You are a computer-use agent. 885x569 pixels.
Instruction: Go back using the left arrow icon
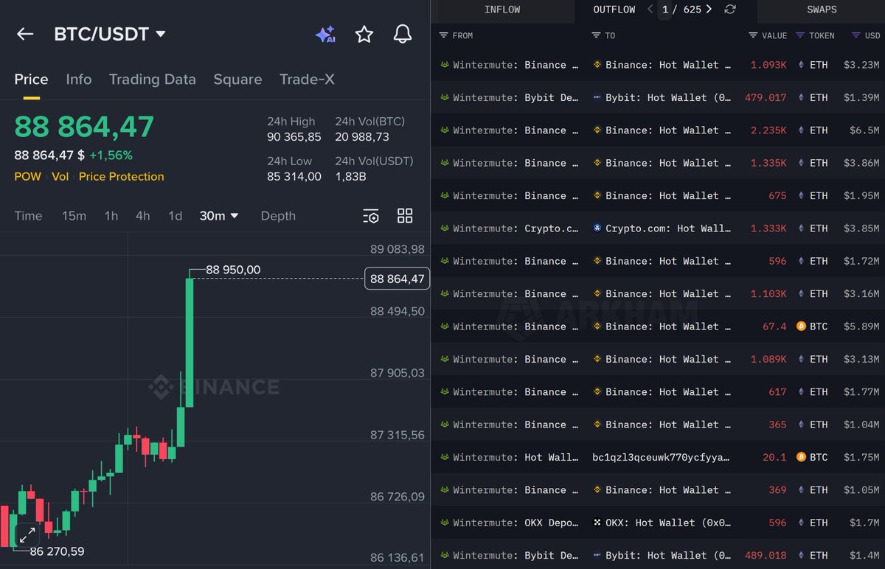pyautogui.click(x=25, y=34)
